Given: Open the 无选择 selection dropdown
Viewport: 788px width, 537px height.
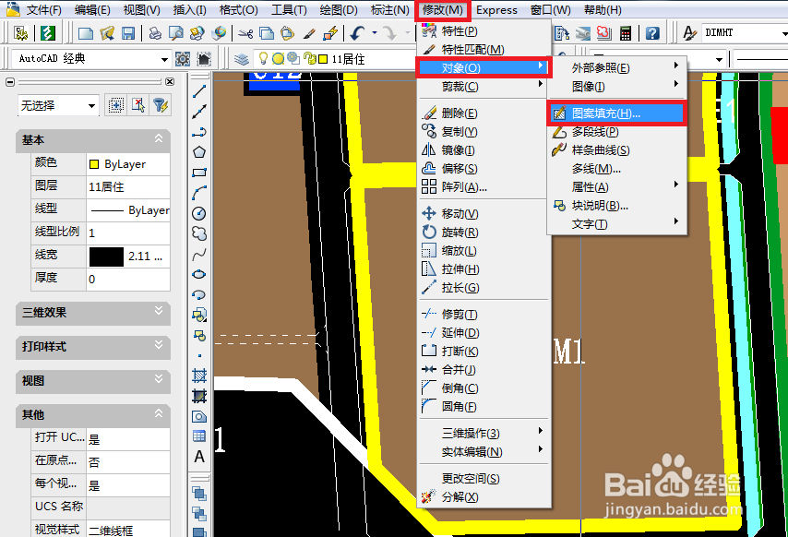Looking at the screenshot, I should (x=91, y=105).
